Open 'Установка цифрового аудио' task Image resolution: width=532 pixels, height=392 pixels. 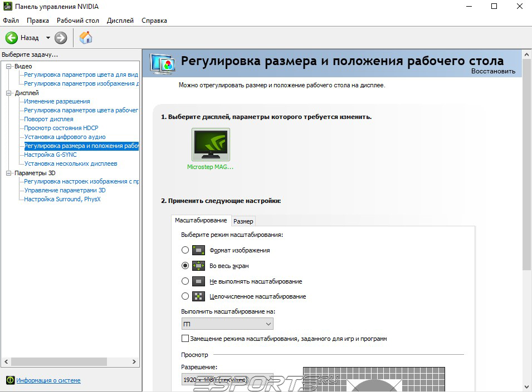pos(65,137)
